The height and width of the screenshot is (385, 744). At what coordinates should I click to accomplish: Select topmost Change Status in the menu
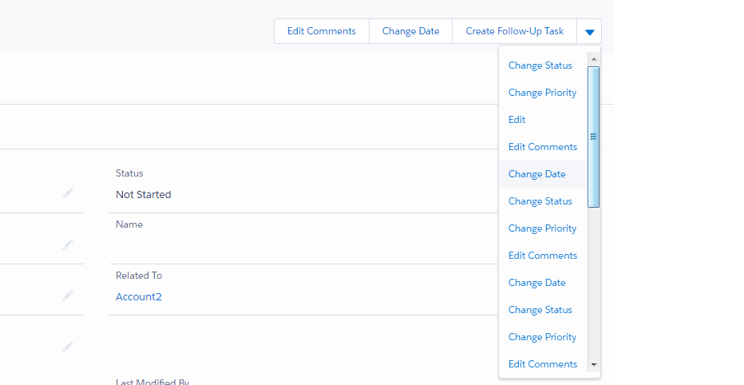click(x=540, y=65)
